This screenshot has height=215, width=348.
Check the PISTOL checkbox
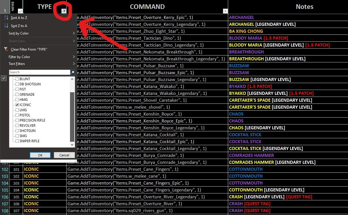point(17,115)
